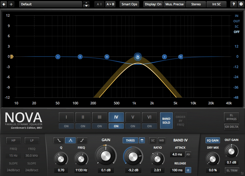Toggle the WB wideband button

(x=162, y=140)
